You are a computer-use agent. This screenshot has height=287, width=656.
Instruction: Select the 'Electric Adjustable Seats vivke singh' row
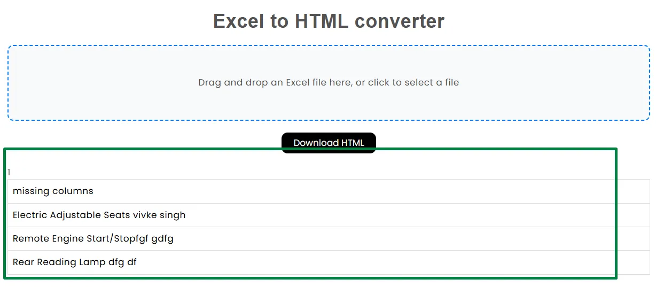(x=329, y=215)
